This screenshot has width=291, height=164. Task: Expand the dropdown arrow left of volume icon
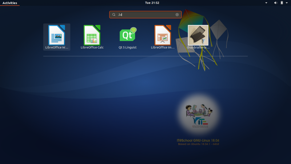(x=266, y=3)
